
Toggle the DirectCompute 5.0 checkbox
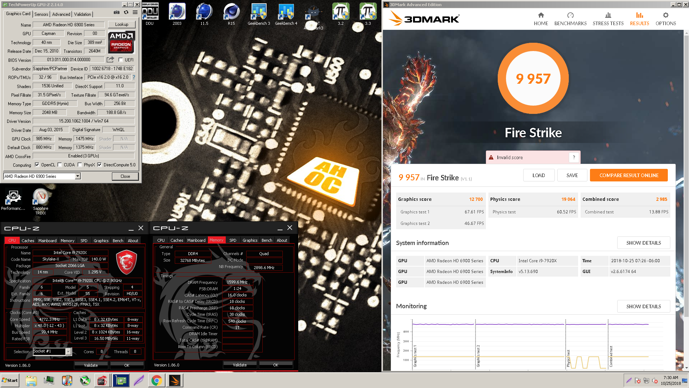[100, 165]
